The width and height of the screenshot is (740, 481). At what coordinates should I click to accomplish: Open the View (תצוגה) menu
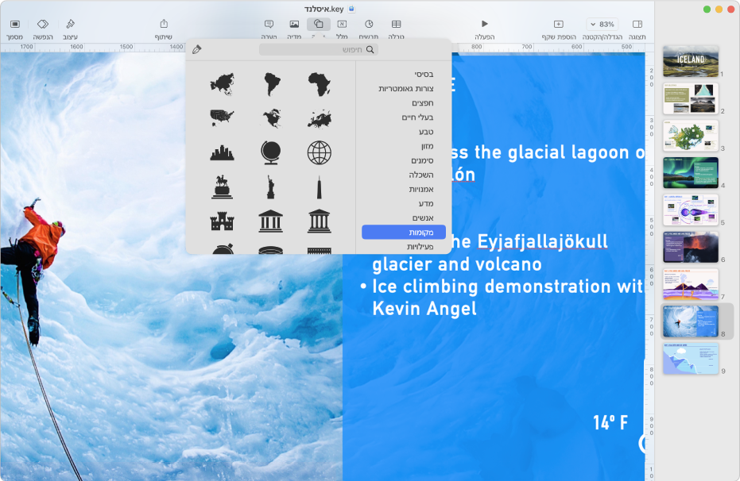coord(637,24)
